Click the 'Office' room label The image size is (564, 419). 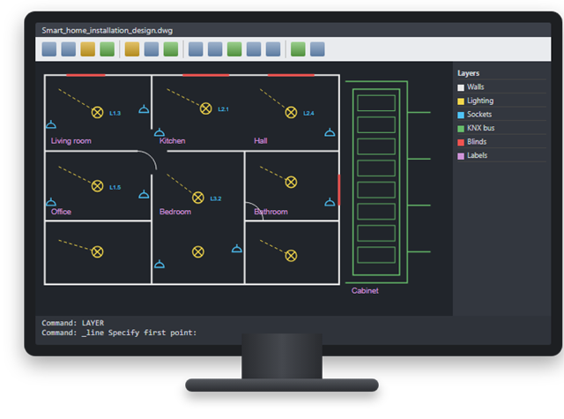click(61, 212)
